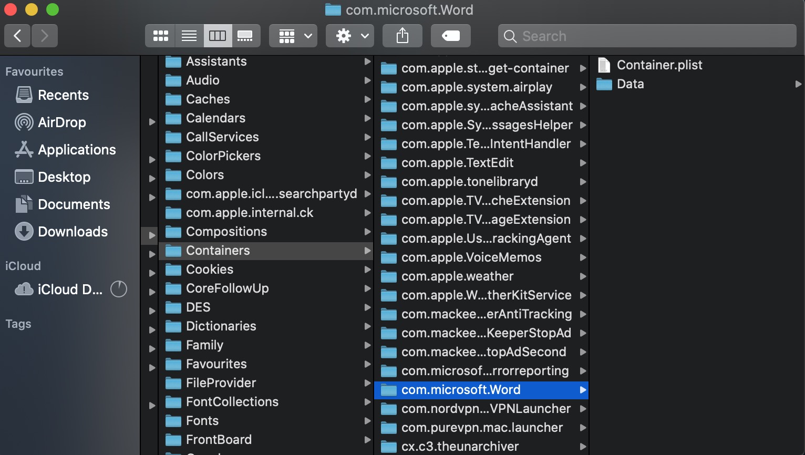Open iCloud Drive in the sidebar
Image resolution: width=805 pixels, height=455 pixels.
70,289
